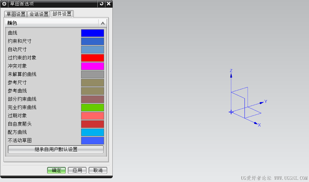309x182 pixels.
Task: Confirm with the 确定 button
Action: click(57, 170)
